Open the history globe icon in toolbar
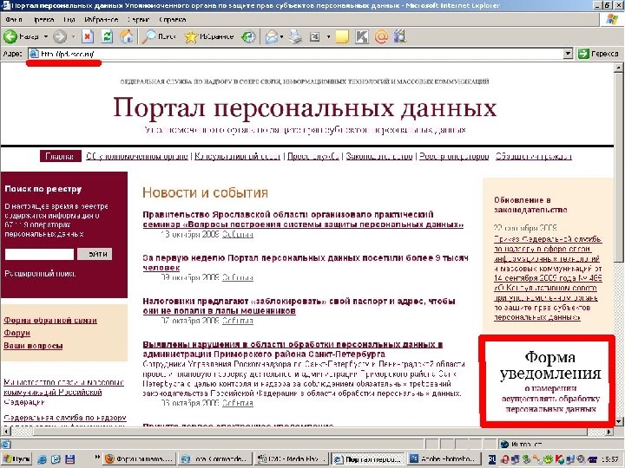This screenshot has width=625, height=468. point(248,36)
